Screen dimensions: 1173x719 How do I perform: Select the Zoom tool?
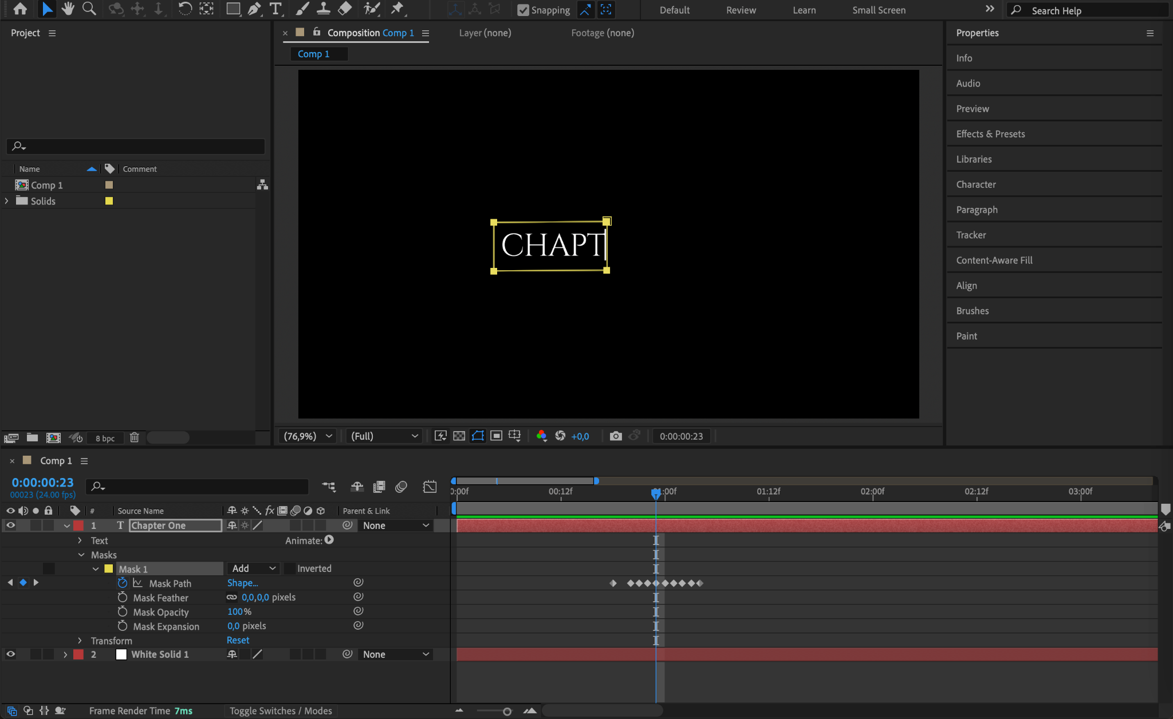89,9
